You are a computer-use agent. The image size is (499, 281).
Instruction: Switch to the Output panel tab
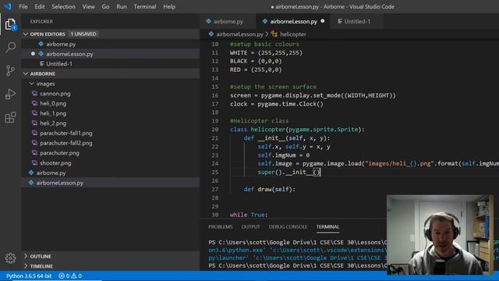pyautogui.click(x=251, y=226)
